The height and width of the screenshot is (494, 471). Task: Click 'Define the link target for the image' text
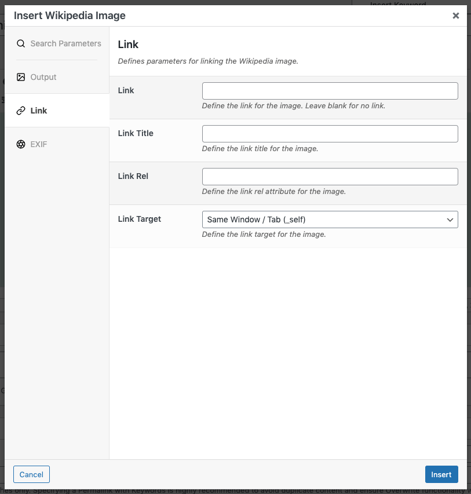(x=264, y=234)
